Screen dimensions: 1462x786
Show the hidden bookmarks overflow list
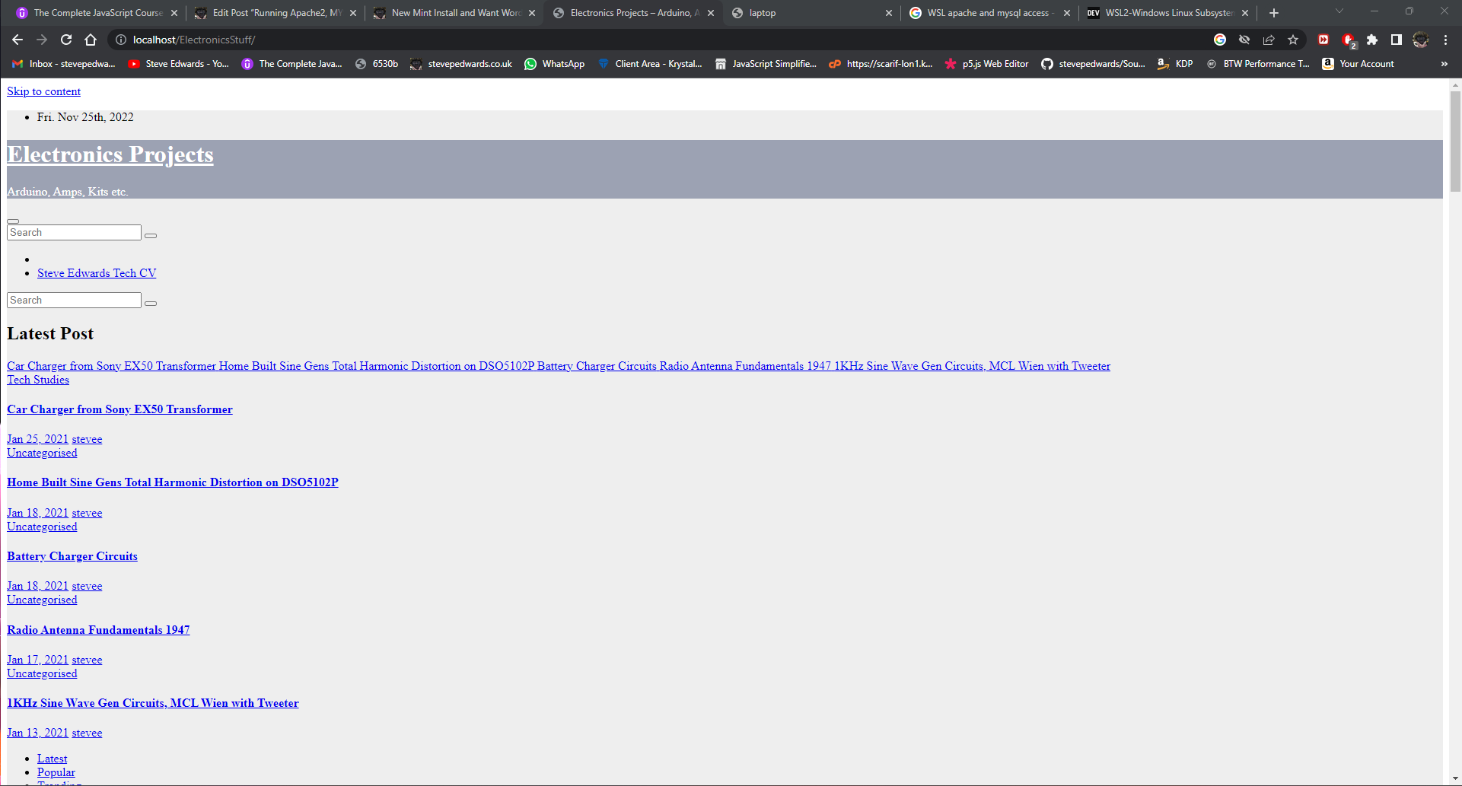point(1444,64)
